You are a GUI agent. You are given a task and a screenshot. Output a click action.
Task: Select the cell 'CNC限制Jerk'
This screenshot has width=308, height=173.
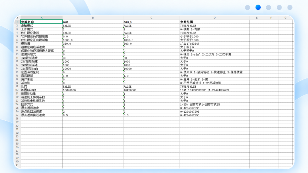[41, 69]
